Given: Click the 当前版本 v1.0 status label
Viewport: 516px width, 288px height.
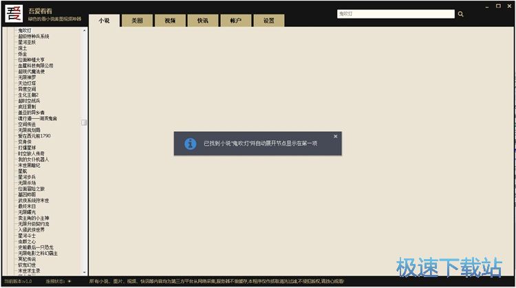Looking at the screenshot, I should [18, 281].
